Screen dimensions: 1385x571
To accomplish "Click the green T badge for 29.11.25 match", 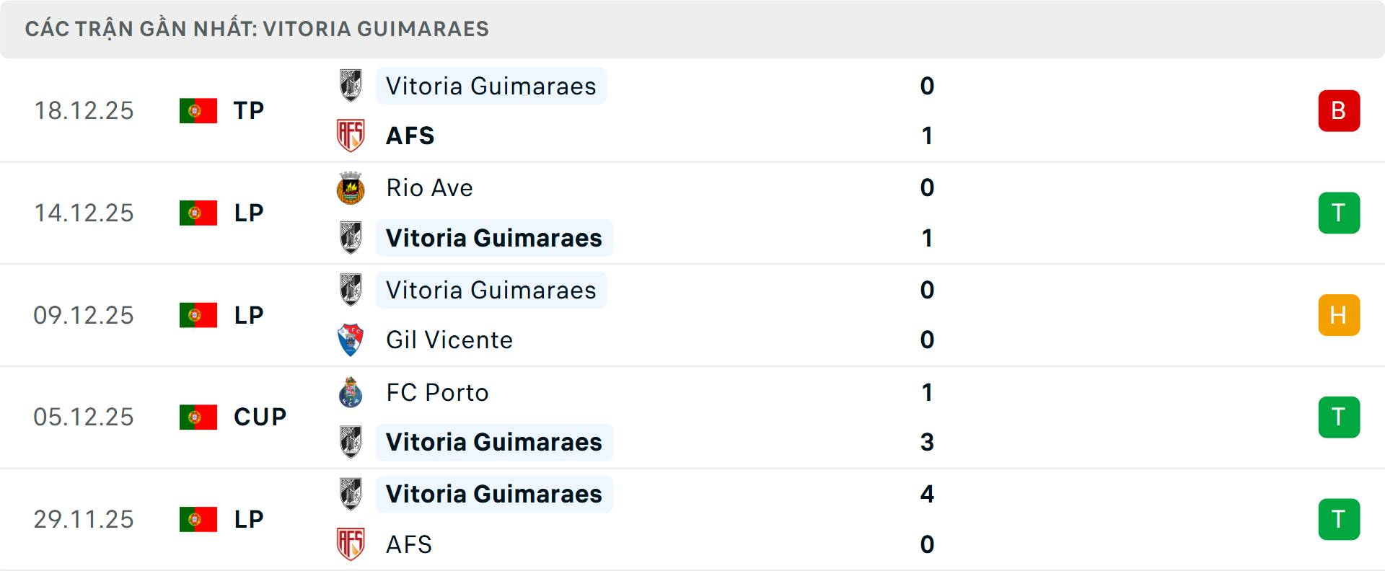I will 1339,519.
